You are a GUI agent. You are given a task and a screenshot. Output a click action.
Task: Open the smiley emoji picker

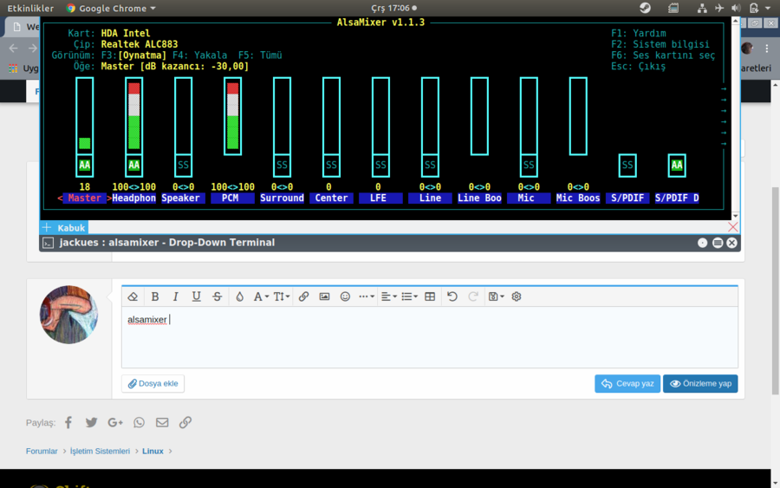[x=345, y=296]
